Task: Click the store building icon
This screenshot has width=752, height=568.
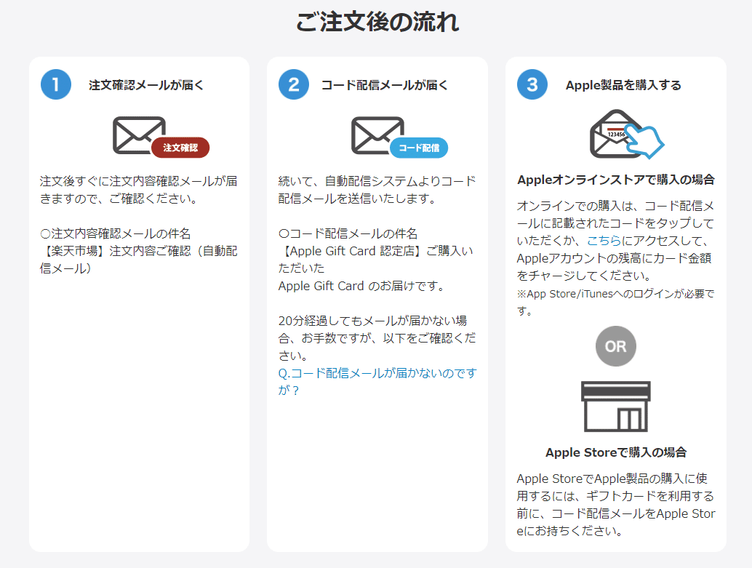Action: 616,407
